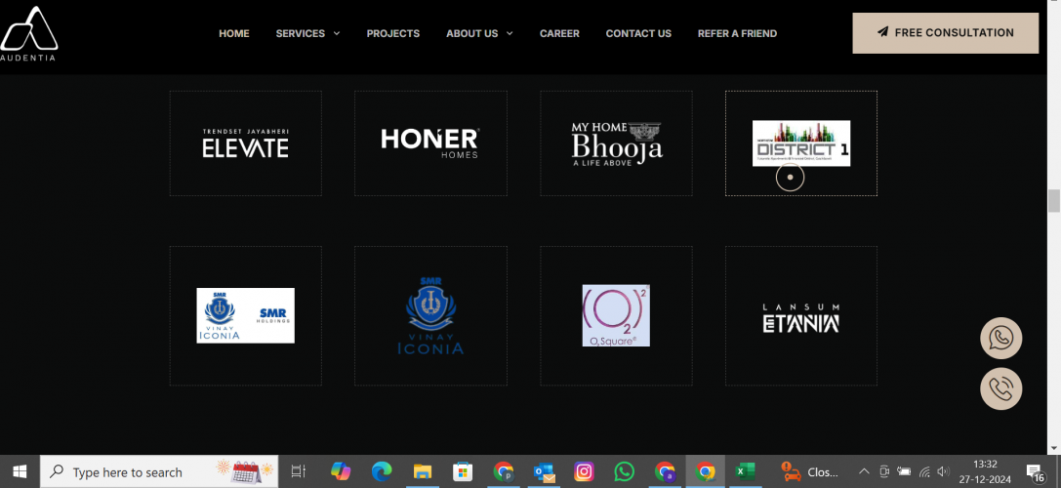Screen dimensions: 1061x488
Task: Launch Copilot from the taskbar
Action: click(x=341, y=471)
